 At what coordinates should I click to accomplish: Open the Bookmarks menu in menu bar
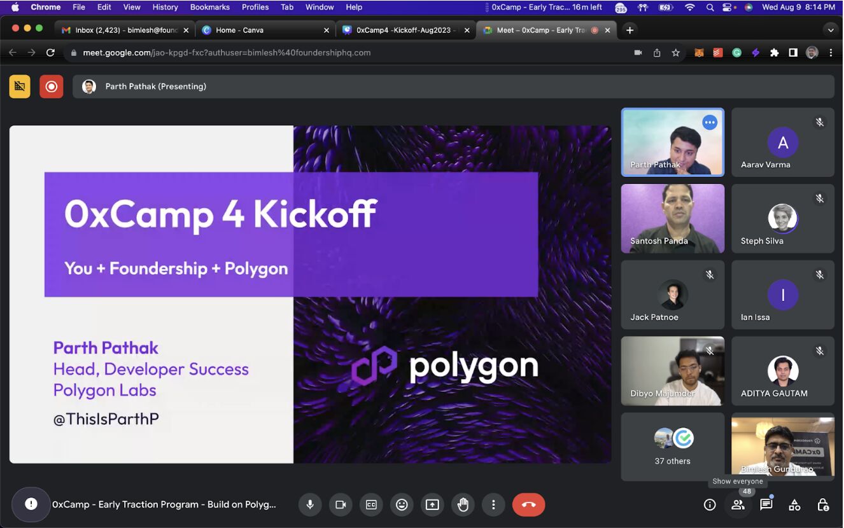(209, 7)
